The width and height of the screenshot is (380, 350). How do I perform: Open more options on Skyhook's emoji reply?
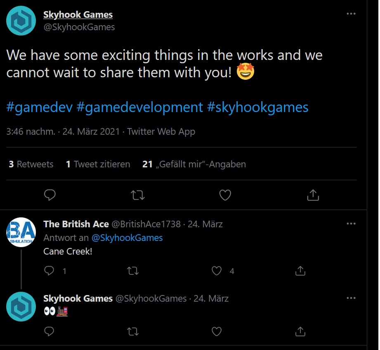[351, 298]
